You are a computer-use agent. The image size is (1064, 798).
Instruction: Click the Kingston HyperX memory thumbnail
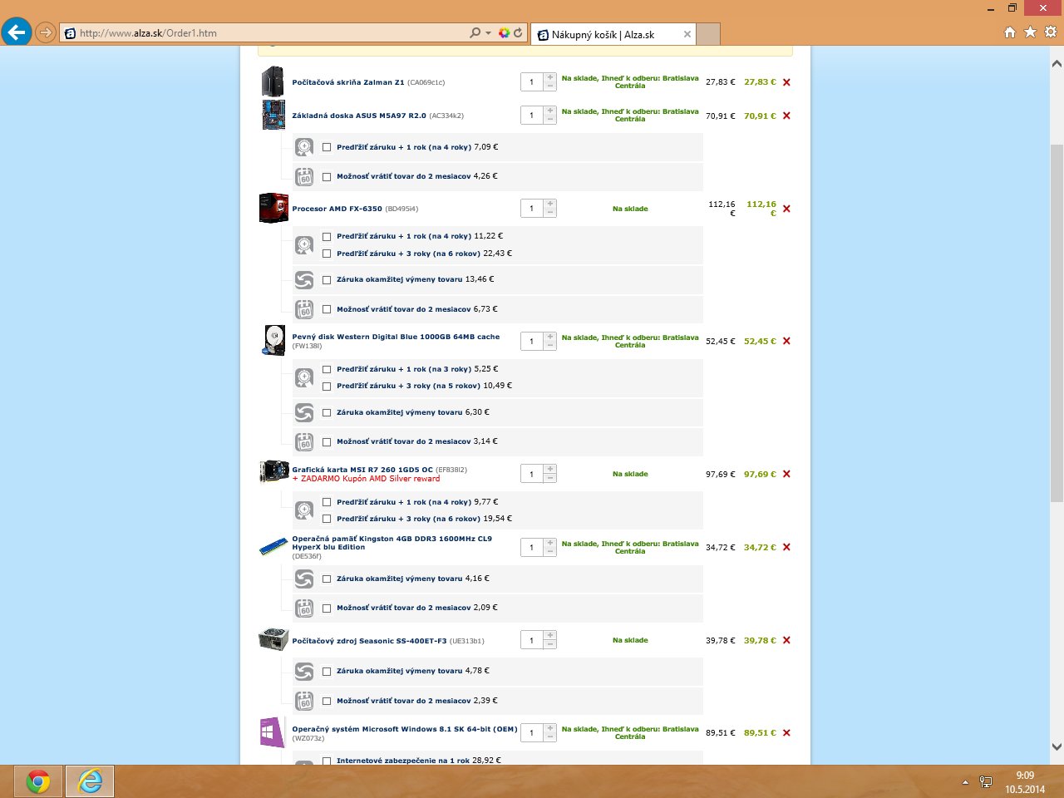tap(273, 547)
